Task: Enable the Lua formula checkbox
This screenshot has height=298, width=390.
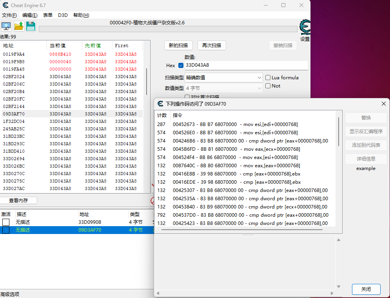Action: [268, 78]
